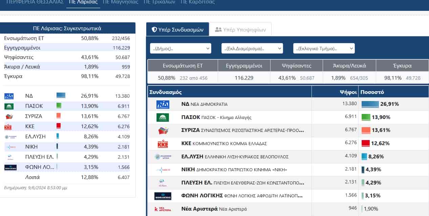Click the 654/305 value under Άκυρα/Λευκά

click(358, 78)
